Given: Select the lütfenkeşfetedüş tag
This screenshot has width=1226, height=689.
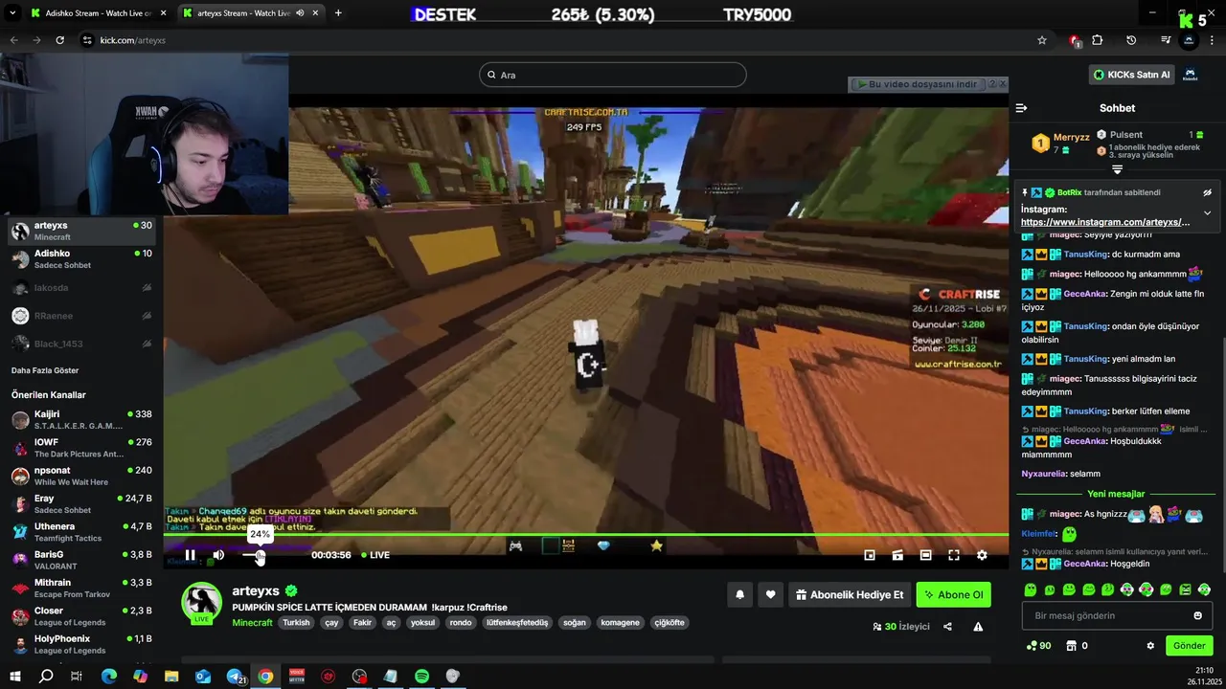Looking at the screenshot, I should coord(517,623).
